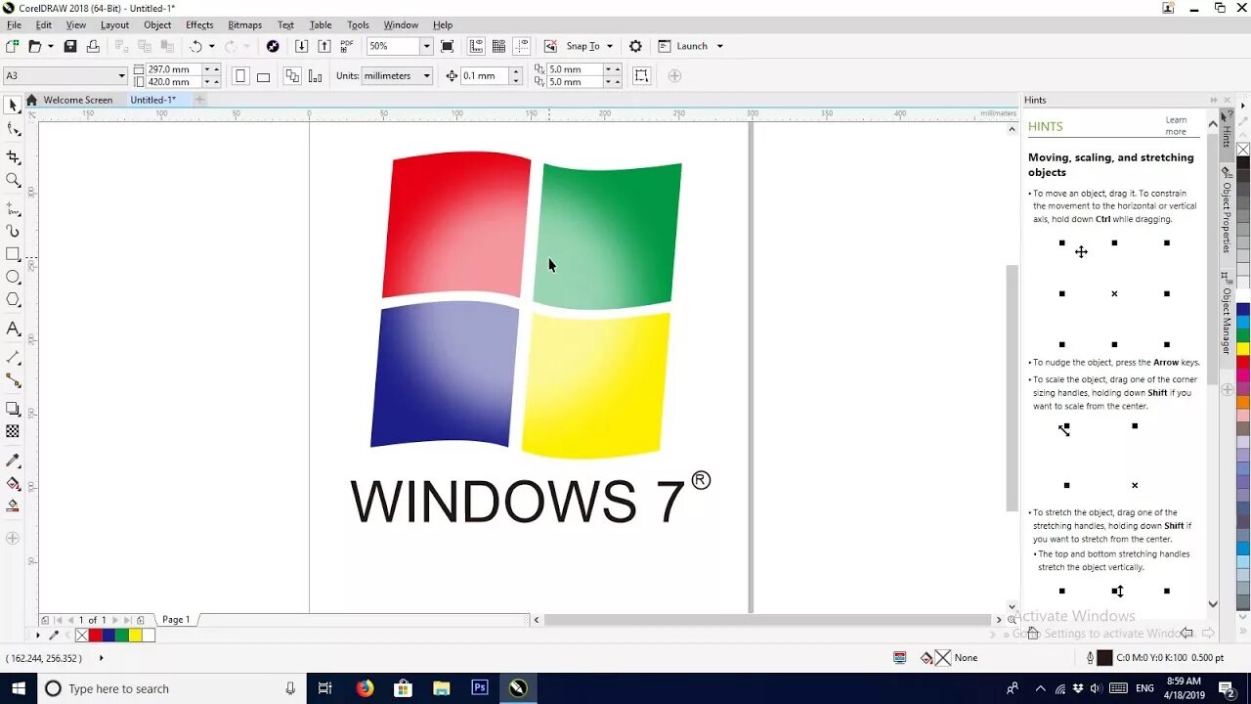Open the Object menu
The image size is (1251, 704).
pyautogui.click(x=157, y=24)
